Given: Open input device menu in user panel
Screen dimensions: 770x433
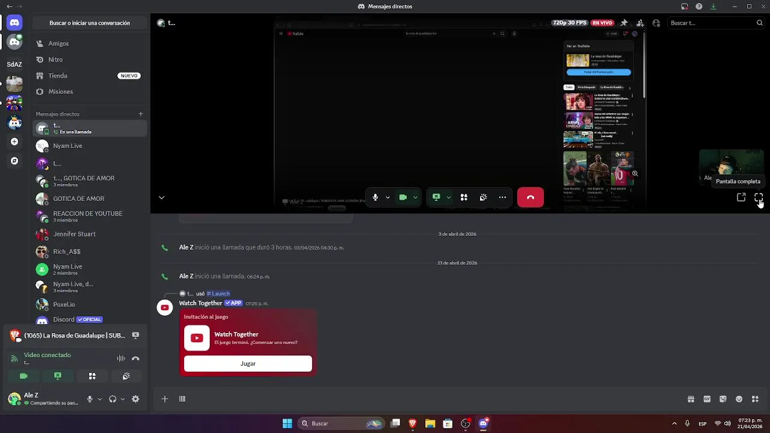Looking at the screenshot, I should point(100,399).
